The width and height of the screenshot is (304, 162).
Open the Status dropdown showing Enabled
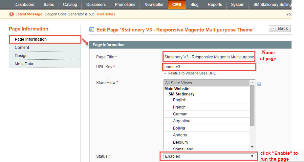point(209,156)
